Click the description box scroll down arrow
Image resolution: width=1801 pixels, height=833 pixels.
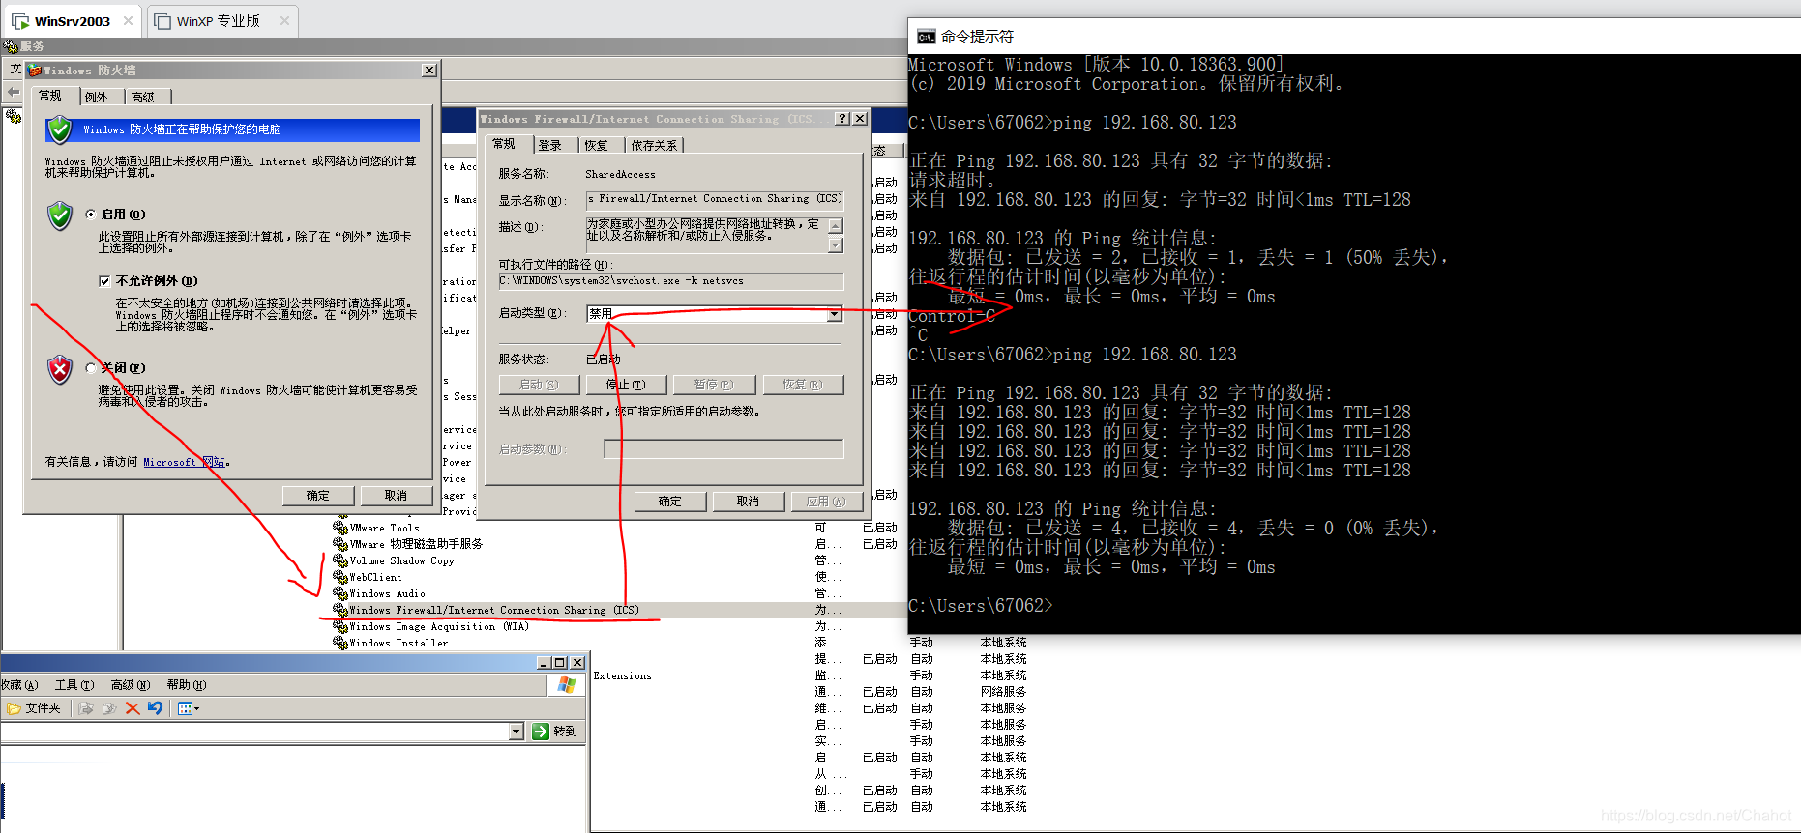836,245
